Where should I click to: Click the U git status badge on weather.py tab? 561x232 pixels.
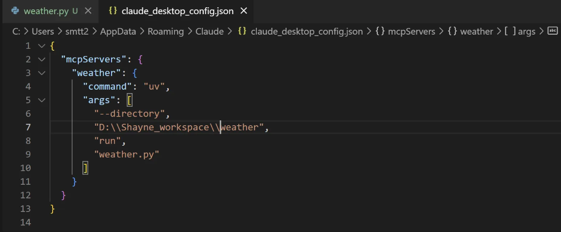coord(75,11)
